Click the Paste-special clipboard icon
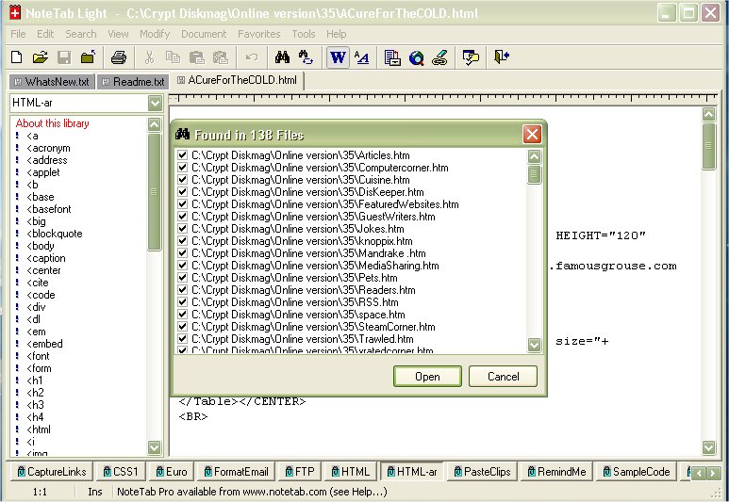 point(221,57)
